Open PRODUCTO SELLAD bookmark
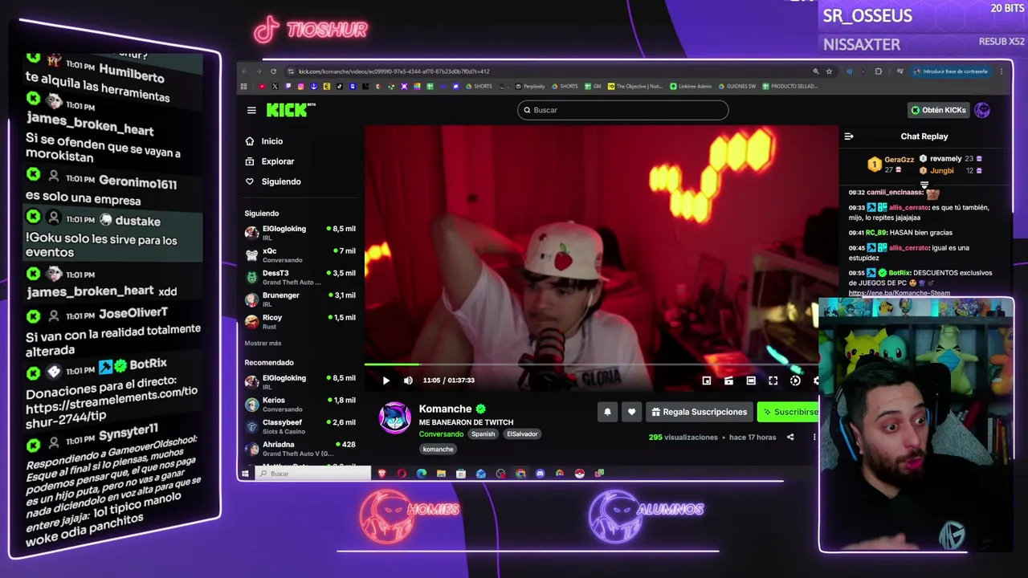 click(x=790, y=86)
